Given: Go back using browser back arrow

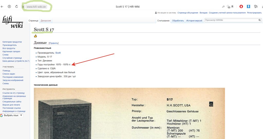Looking at the screenshot, I should [x=2, y=7].
